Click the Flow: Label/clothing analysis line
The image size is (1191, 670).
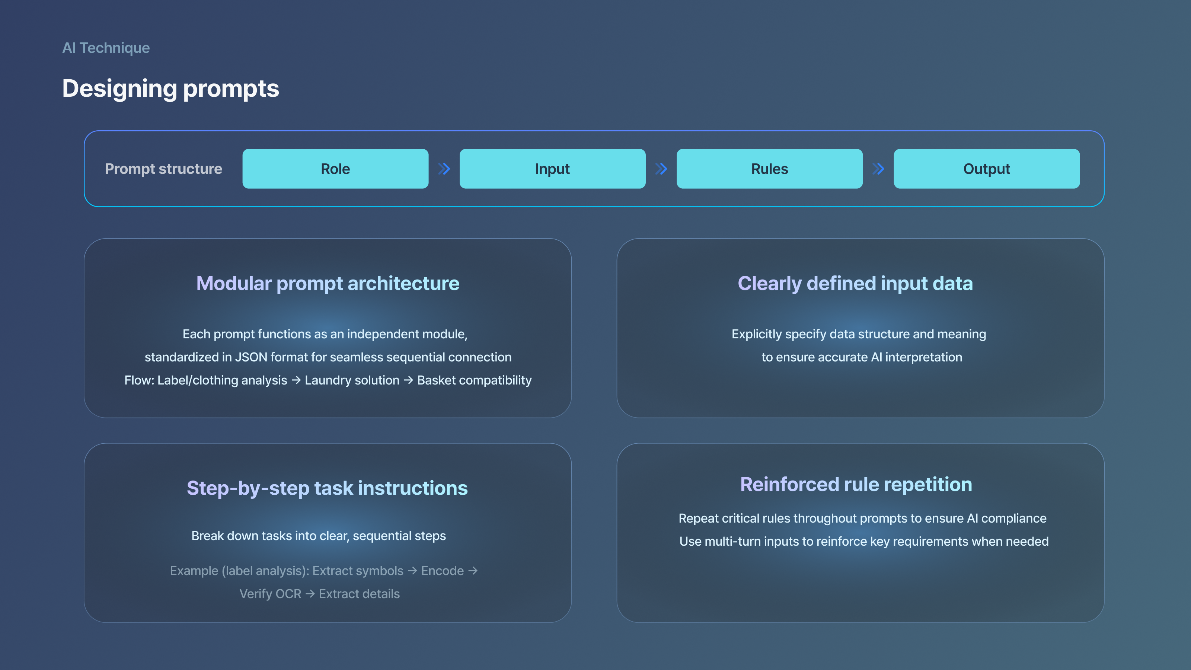click(328, 380)
